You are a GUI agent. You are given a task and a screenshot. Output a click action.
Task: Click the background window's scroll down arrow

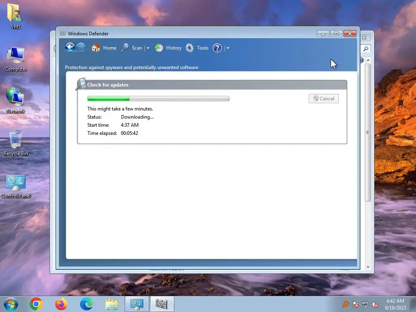pos(368,267)
